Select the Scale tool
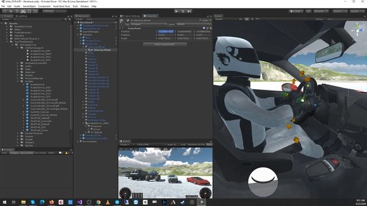 (23, 11)
